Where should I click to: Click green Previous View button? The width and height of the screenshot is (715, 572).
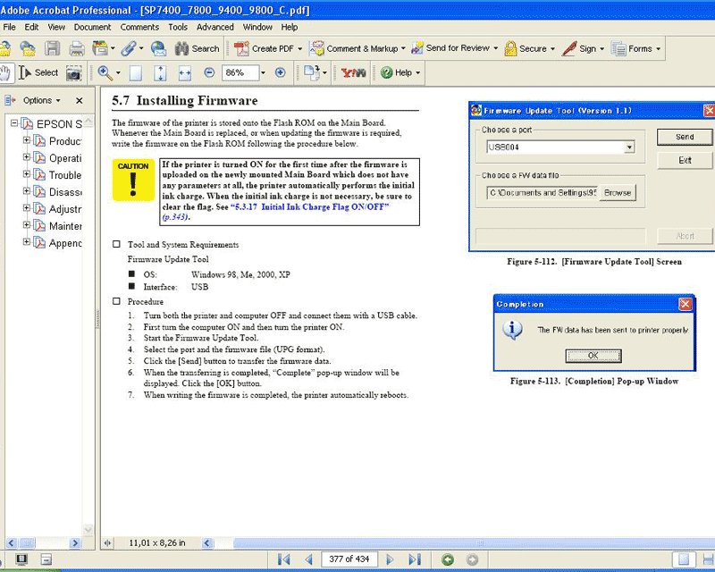[448, 559]
